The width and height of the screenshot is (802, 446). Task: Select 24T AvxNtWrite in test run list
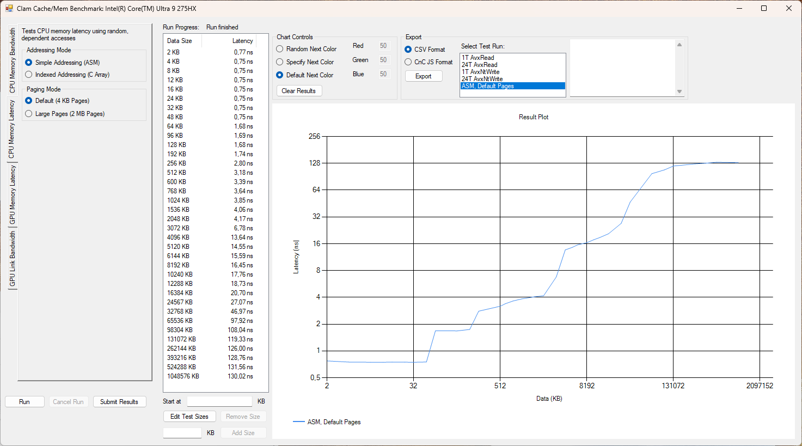pos(482,79)
